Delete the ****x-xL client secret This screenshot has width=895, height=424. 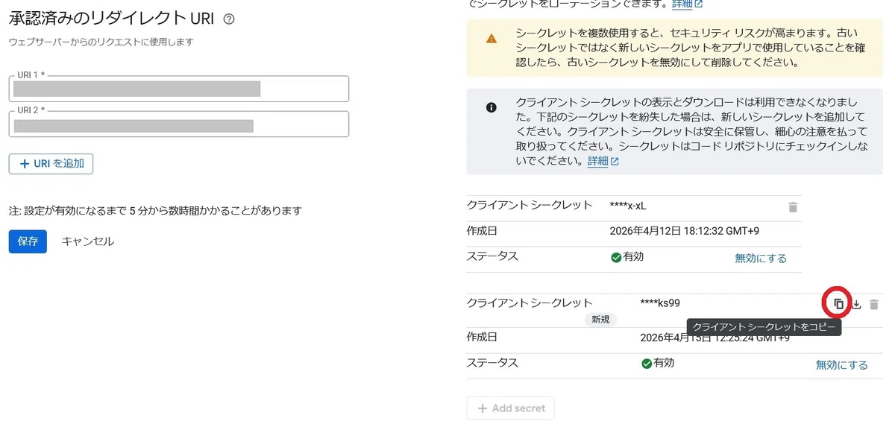(793, 207)
